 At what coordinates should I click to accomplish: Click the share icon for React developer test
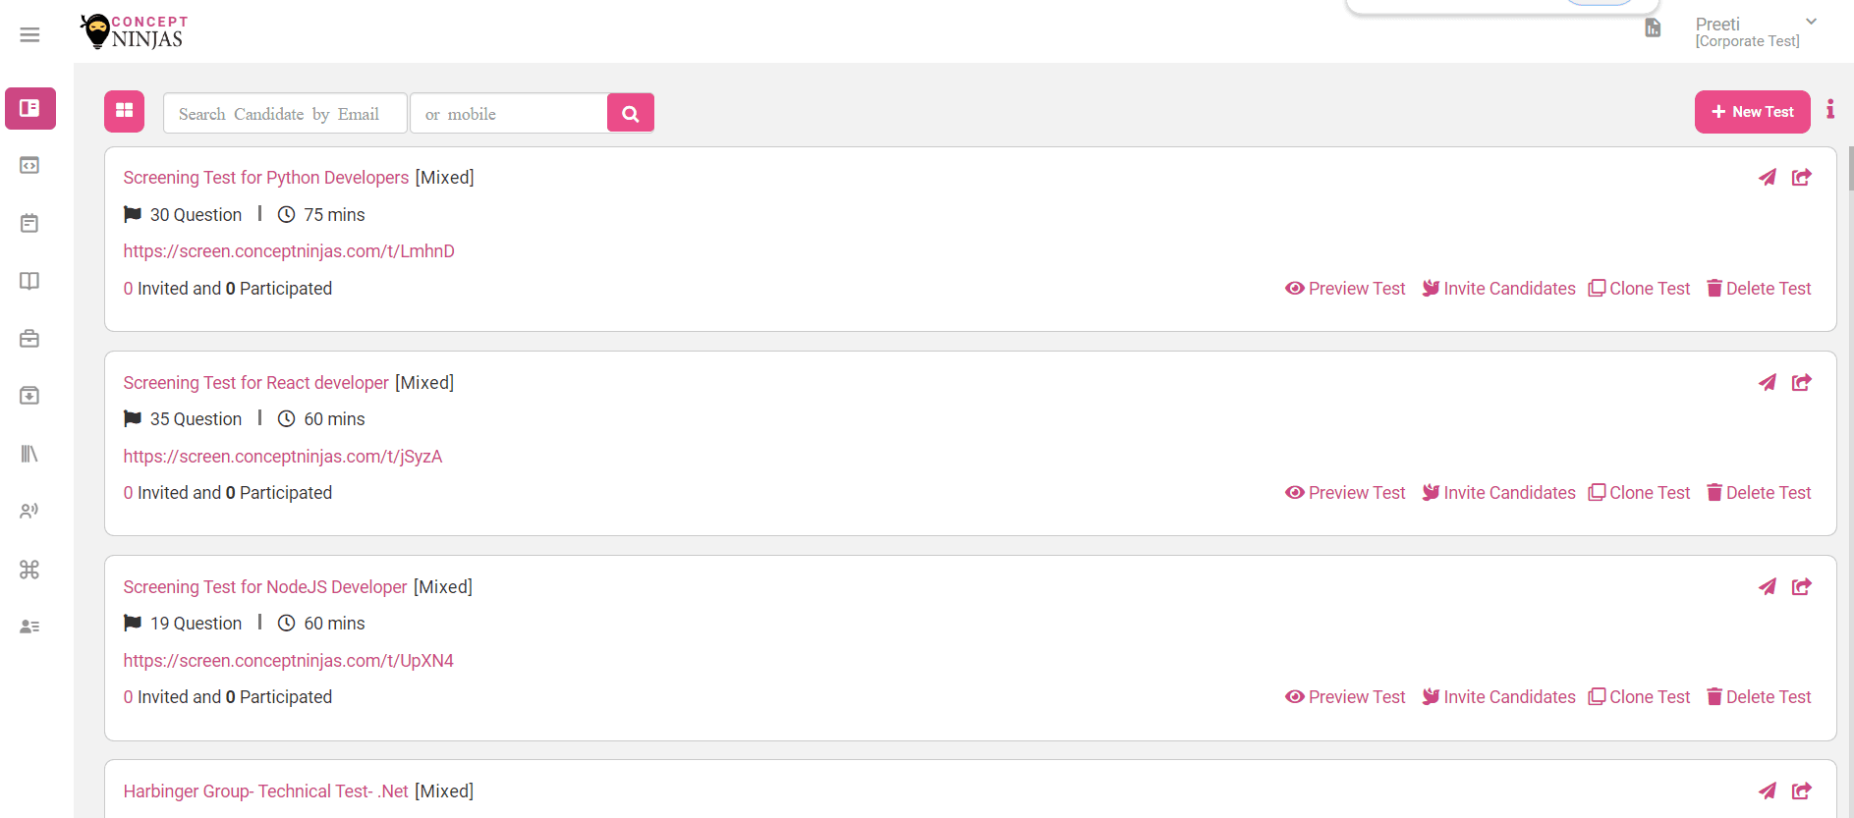tap(1802, 382)
